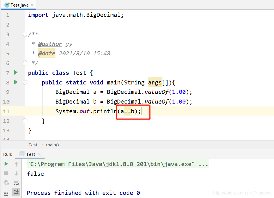274x198 pixels.
Task: Close the Test run tab
Action: point(39,154)
